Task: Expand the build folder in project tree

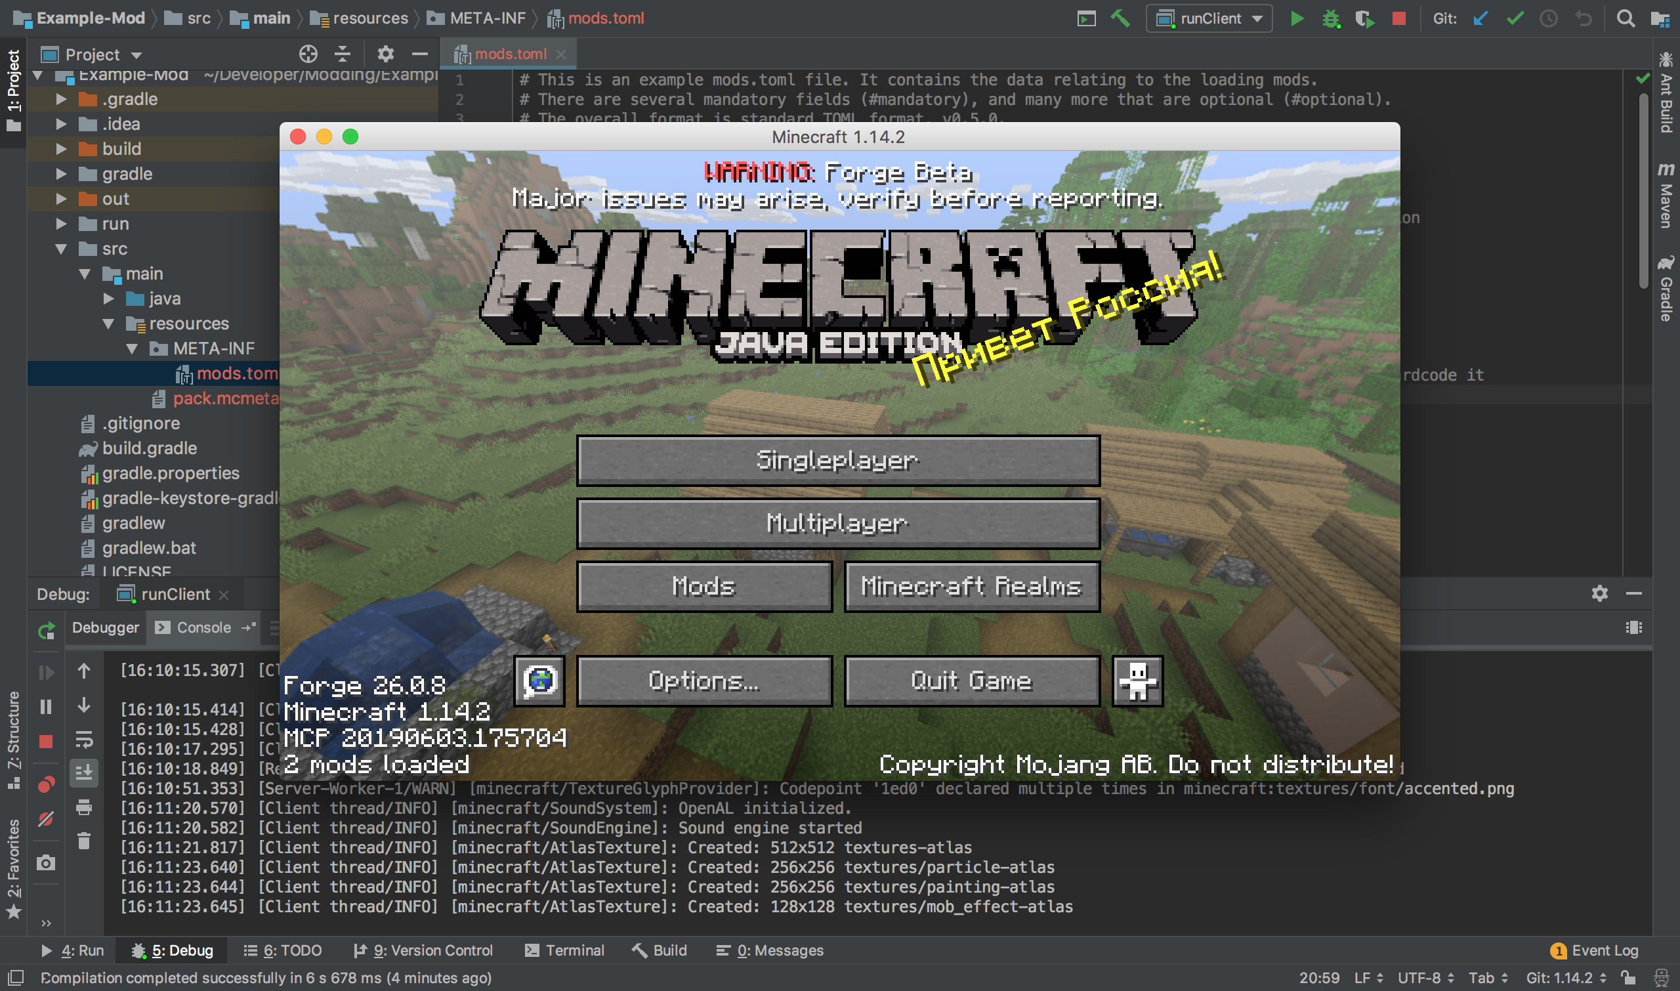Action: (62, 149)
